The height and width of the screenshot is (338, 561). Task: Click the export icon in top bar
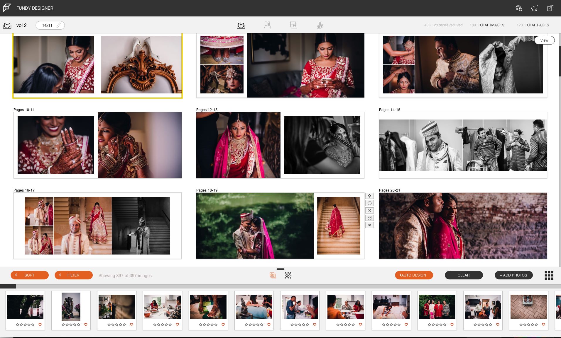550,8
